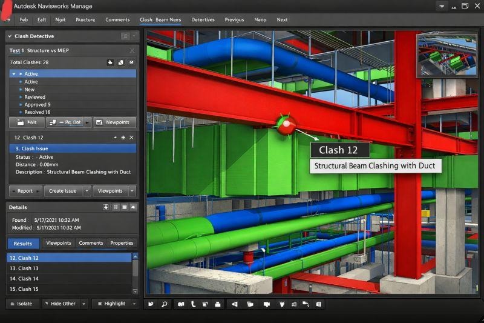This screenshot has height=323, width=484.
Task: Open the Clash Detective panel menu icon
Action: [x=125, y=36]
